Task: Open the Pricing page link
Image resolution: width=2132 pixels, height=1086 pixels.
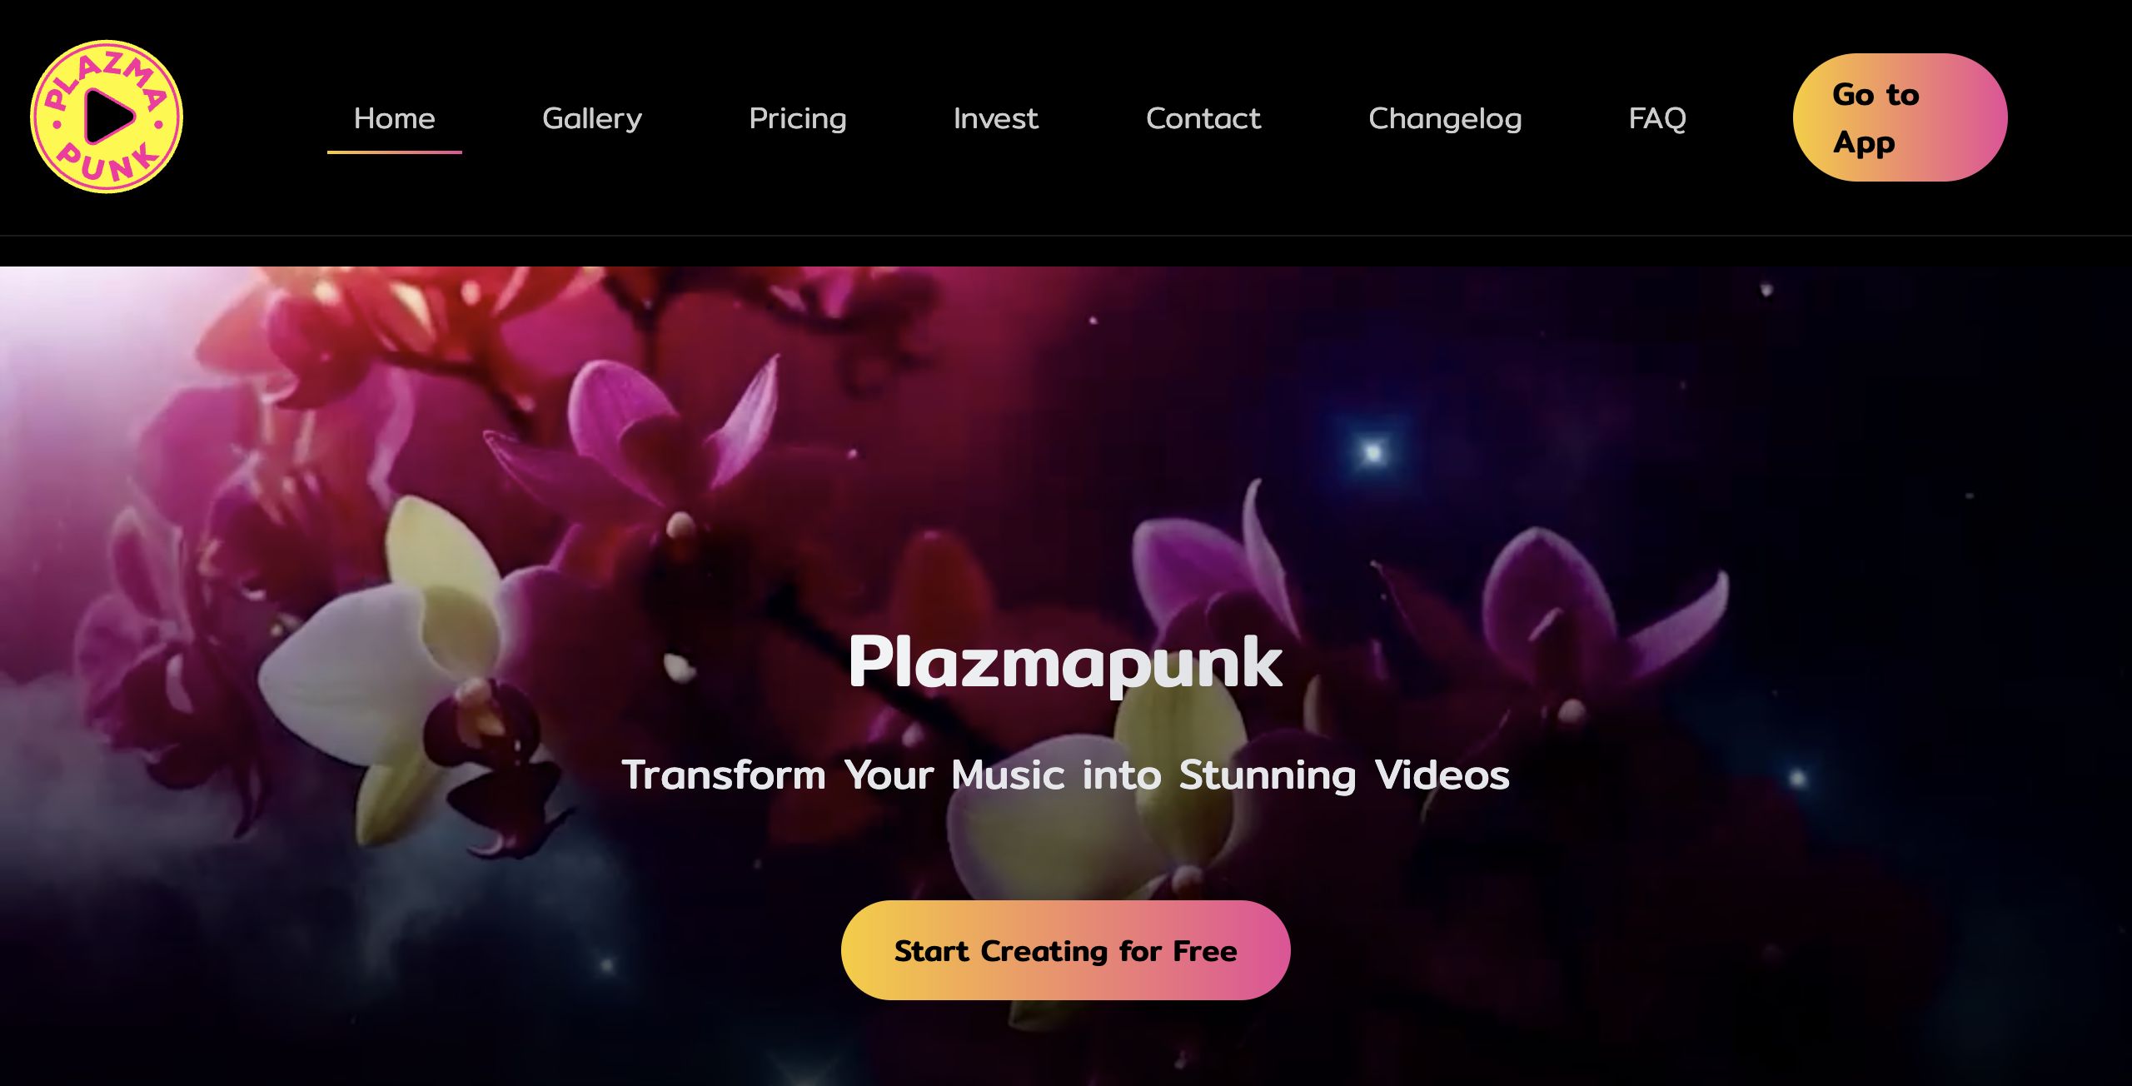Action: [x=798, y=118]
